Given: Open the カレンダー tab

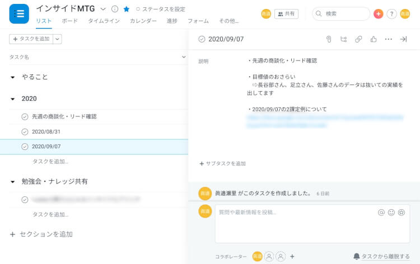Looking at the screenshot, I should point(143,21).
